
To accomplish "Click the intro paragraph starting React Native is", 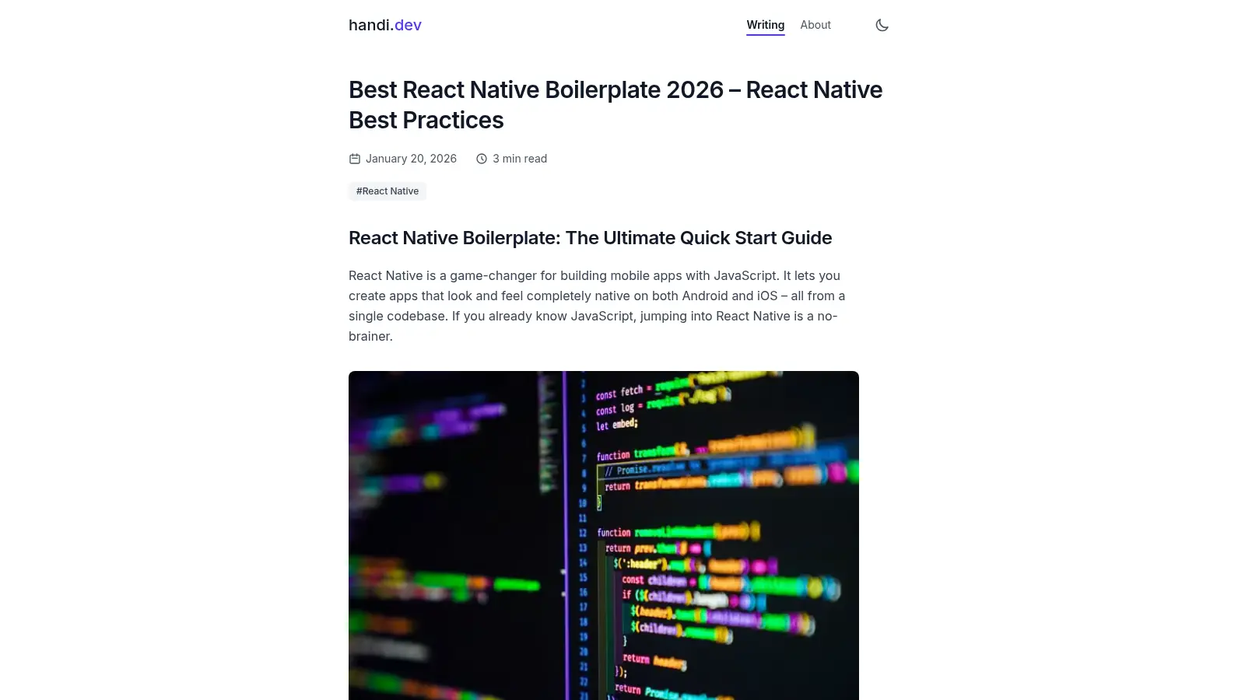I will [597, 306].
